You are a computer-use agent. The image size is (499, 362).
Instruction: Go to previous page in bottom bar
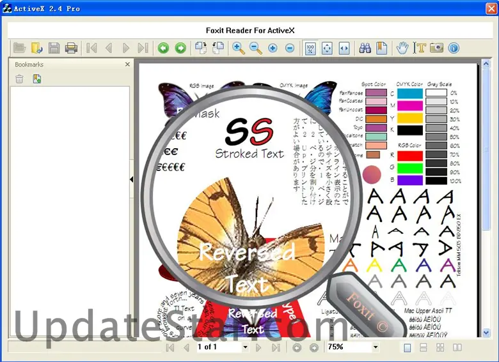[x=187, y=348]
